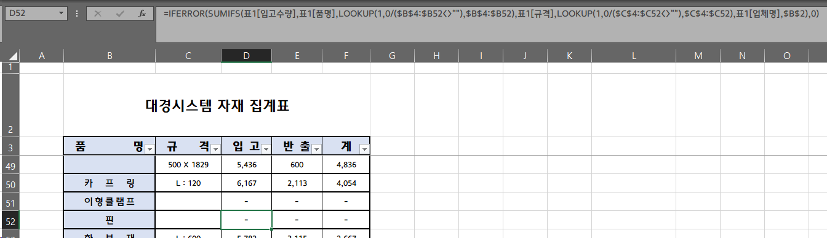
Task: Select row 52 header
Action: [10, 220]
